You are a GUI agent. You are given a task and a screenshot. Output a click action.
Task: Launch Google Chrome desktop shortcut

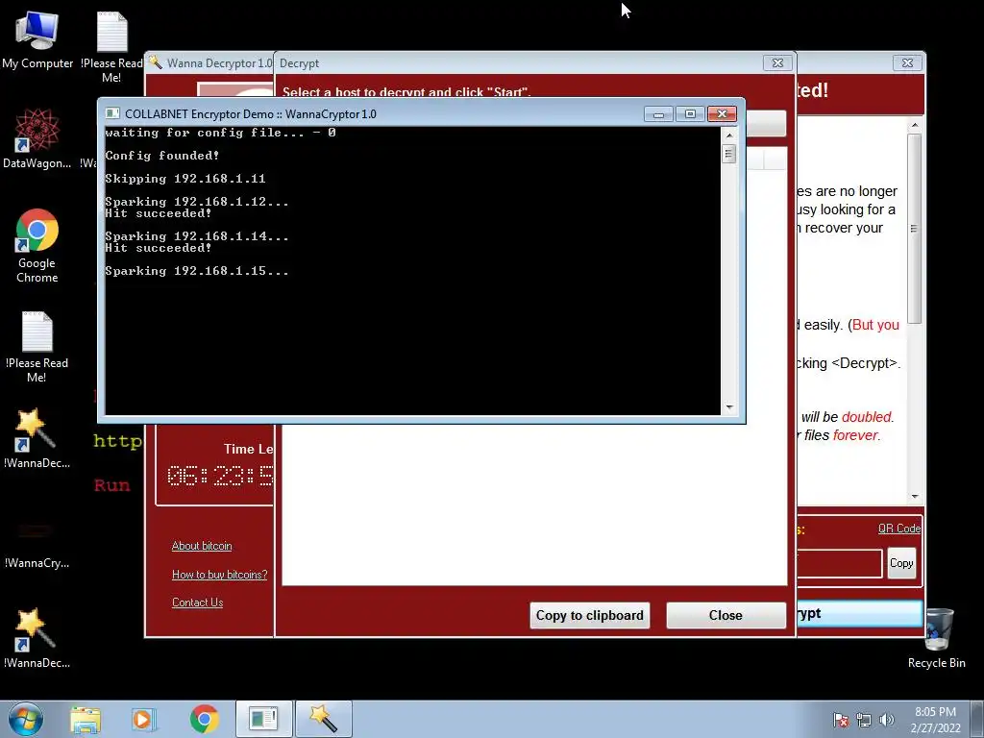coord(37,245)
